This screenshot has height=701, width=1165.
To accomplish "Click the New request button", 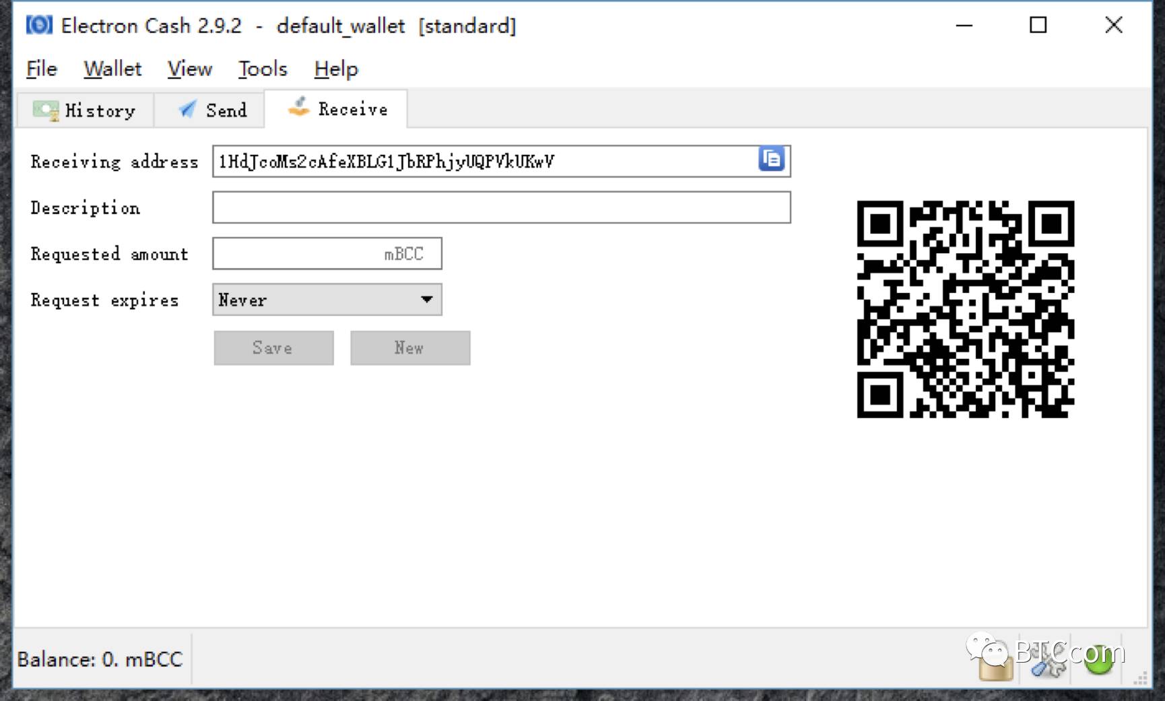I will [410, 347].
